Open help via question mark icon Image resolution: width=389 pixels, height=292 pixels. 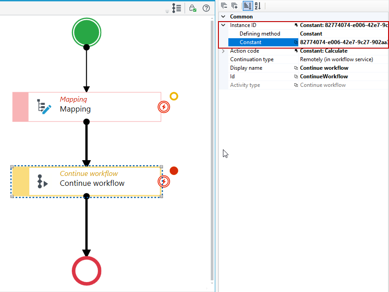pos(206,8)
